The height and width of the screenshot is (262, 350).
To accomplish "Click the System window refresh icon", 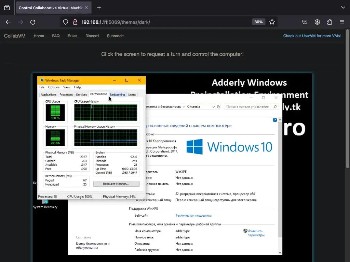I will [x=218, y=107].
